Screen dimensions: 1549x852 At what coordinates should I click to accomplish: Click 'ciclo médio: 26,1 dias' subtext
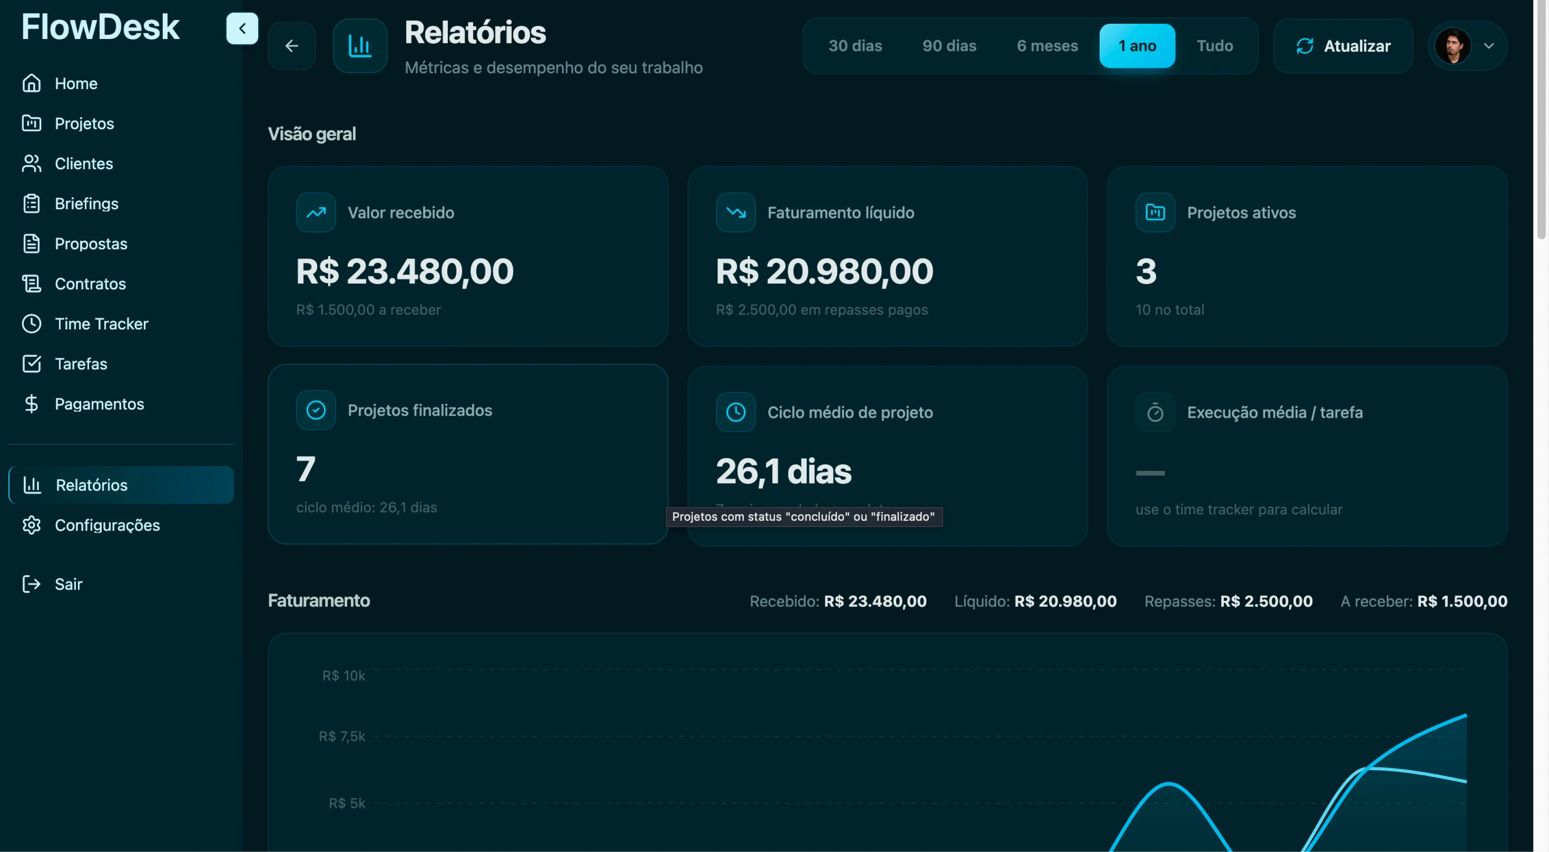(x=366, y=507)
